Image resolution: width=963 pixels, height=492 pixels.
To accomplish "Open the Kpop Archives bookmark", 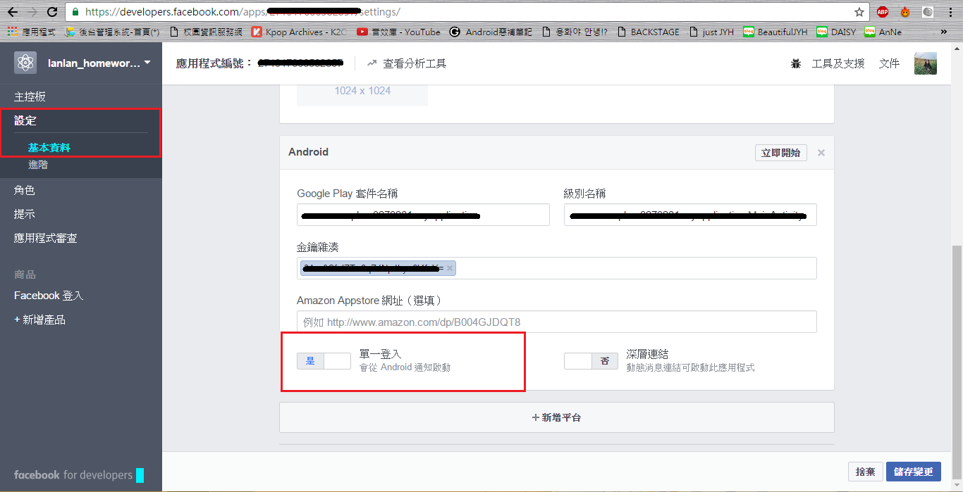I will 299,32.
